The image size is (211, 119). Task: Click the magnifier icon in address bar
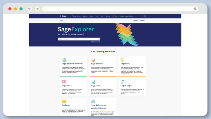195,9
